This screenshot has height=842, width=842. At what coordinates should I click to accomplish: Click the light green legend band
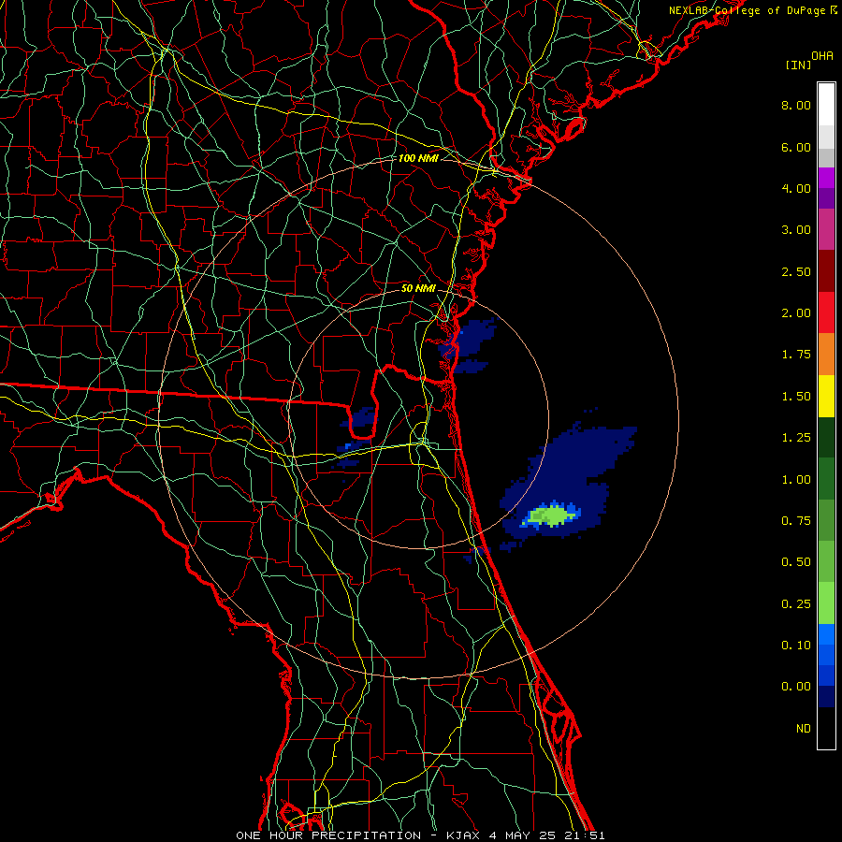pos(826,603)
